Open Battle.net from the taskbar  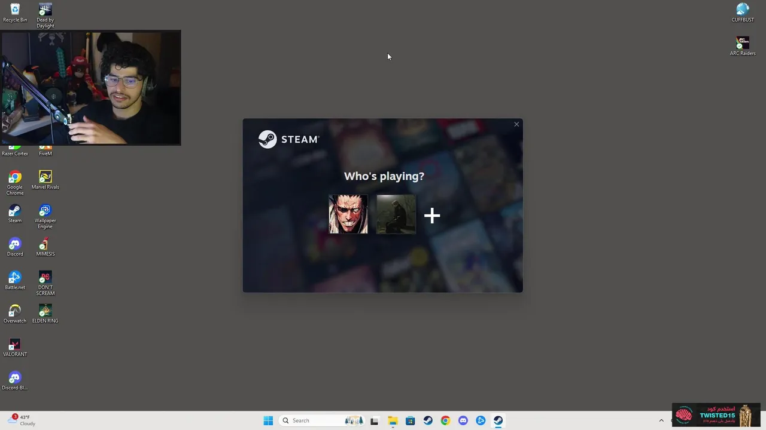tap(481, 420)
